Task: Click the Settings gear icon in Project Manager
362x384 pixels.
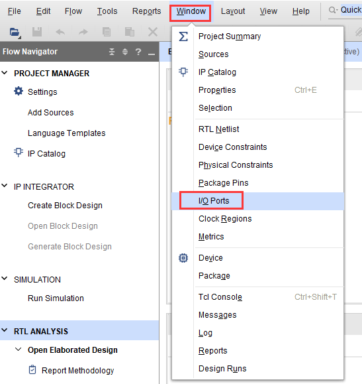Action: (19, 91)
